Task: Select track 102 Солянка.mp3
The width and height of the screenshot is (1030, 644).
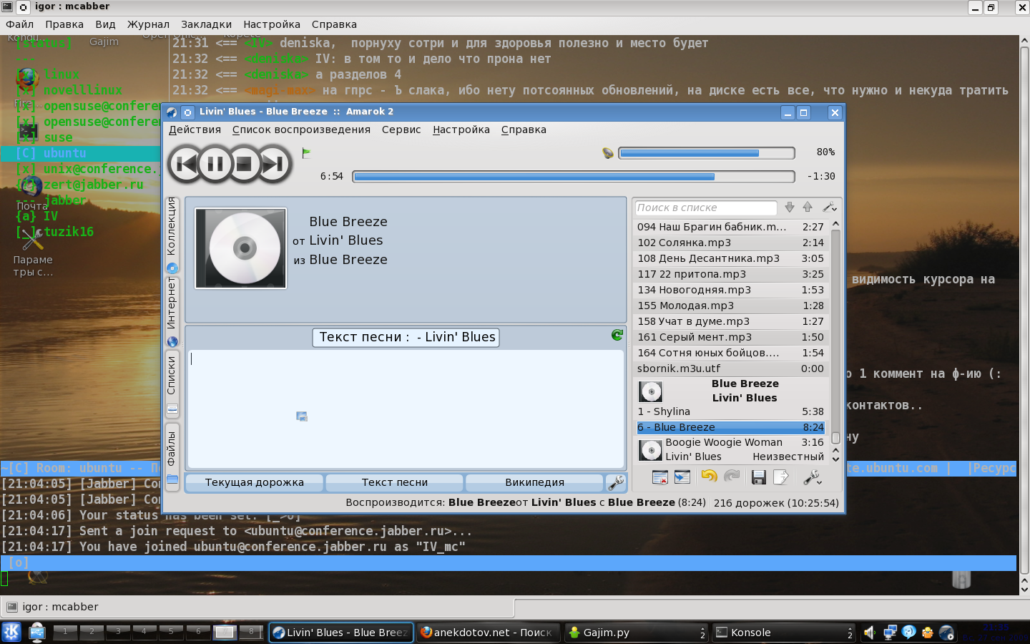Action: (x=730, y=243)
